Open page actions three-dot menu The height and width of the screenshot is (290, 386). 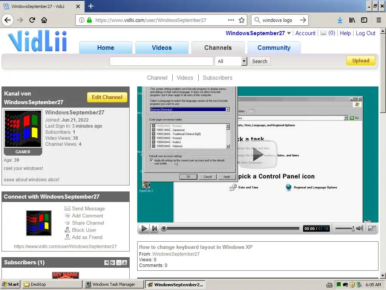pyautogui.click(x=231, y=20)
